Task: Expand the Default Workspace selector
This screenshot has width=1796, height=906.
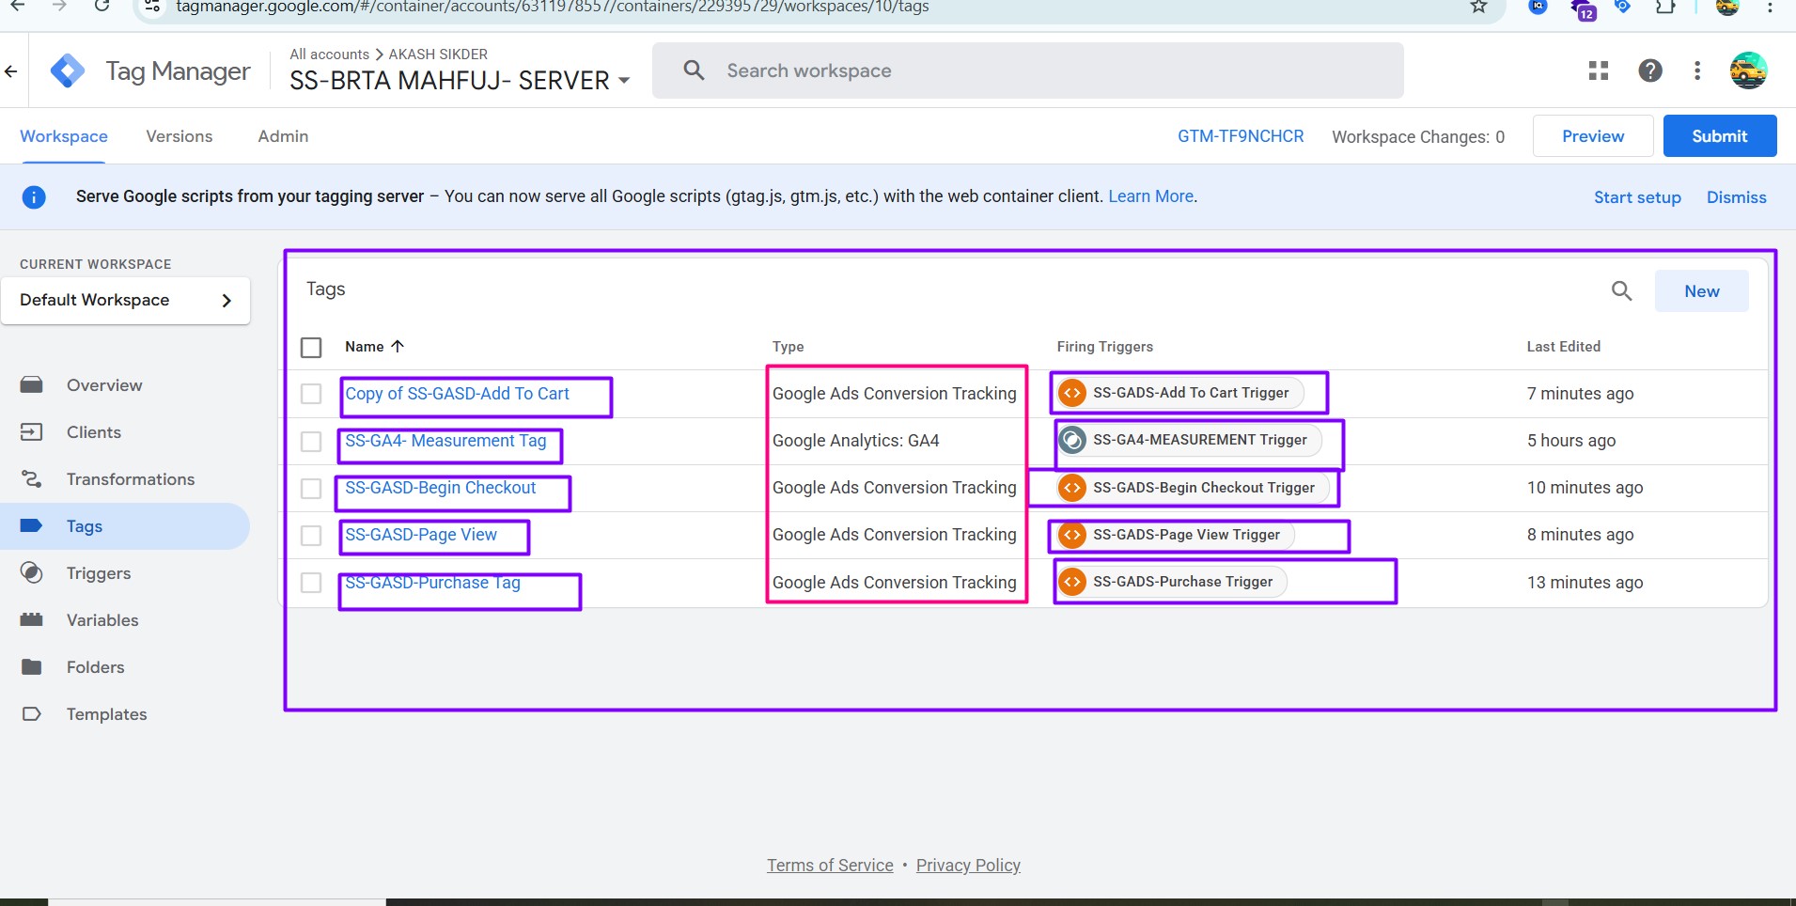Action: [x=126, y=301]
